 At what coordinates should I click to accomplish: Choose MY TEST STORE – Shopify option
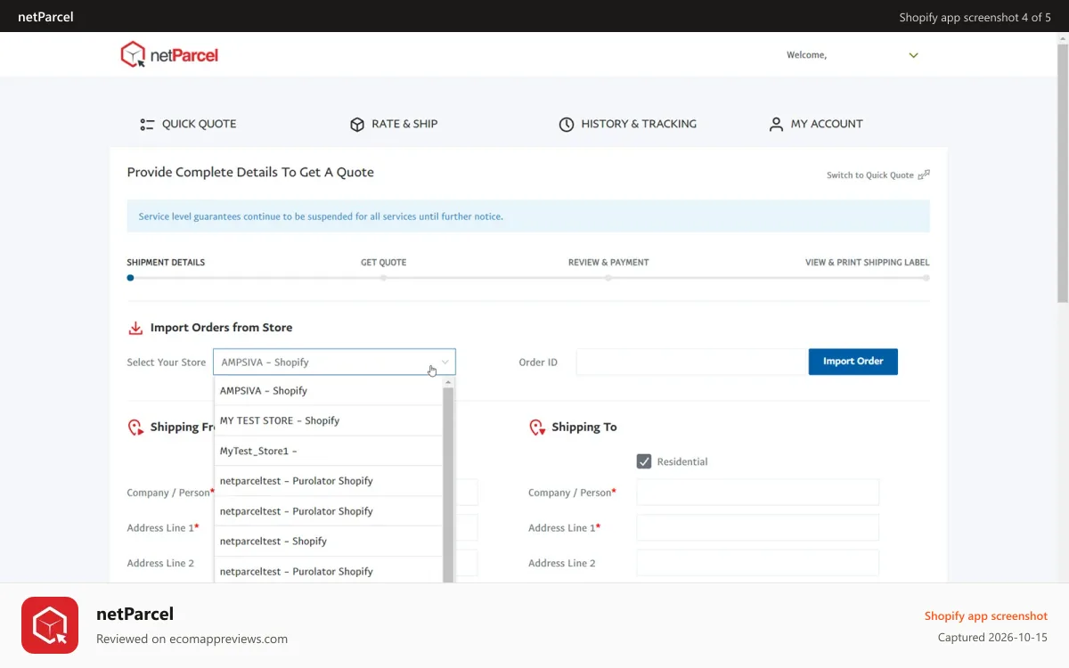(328, 420)
